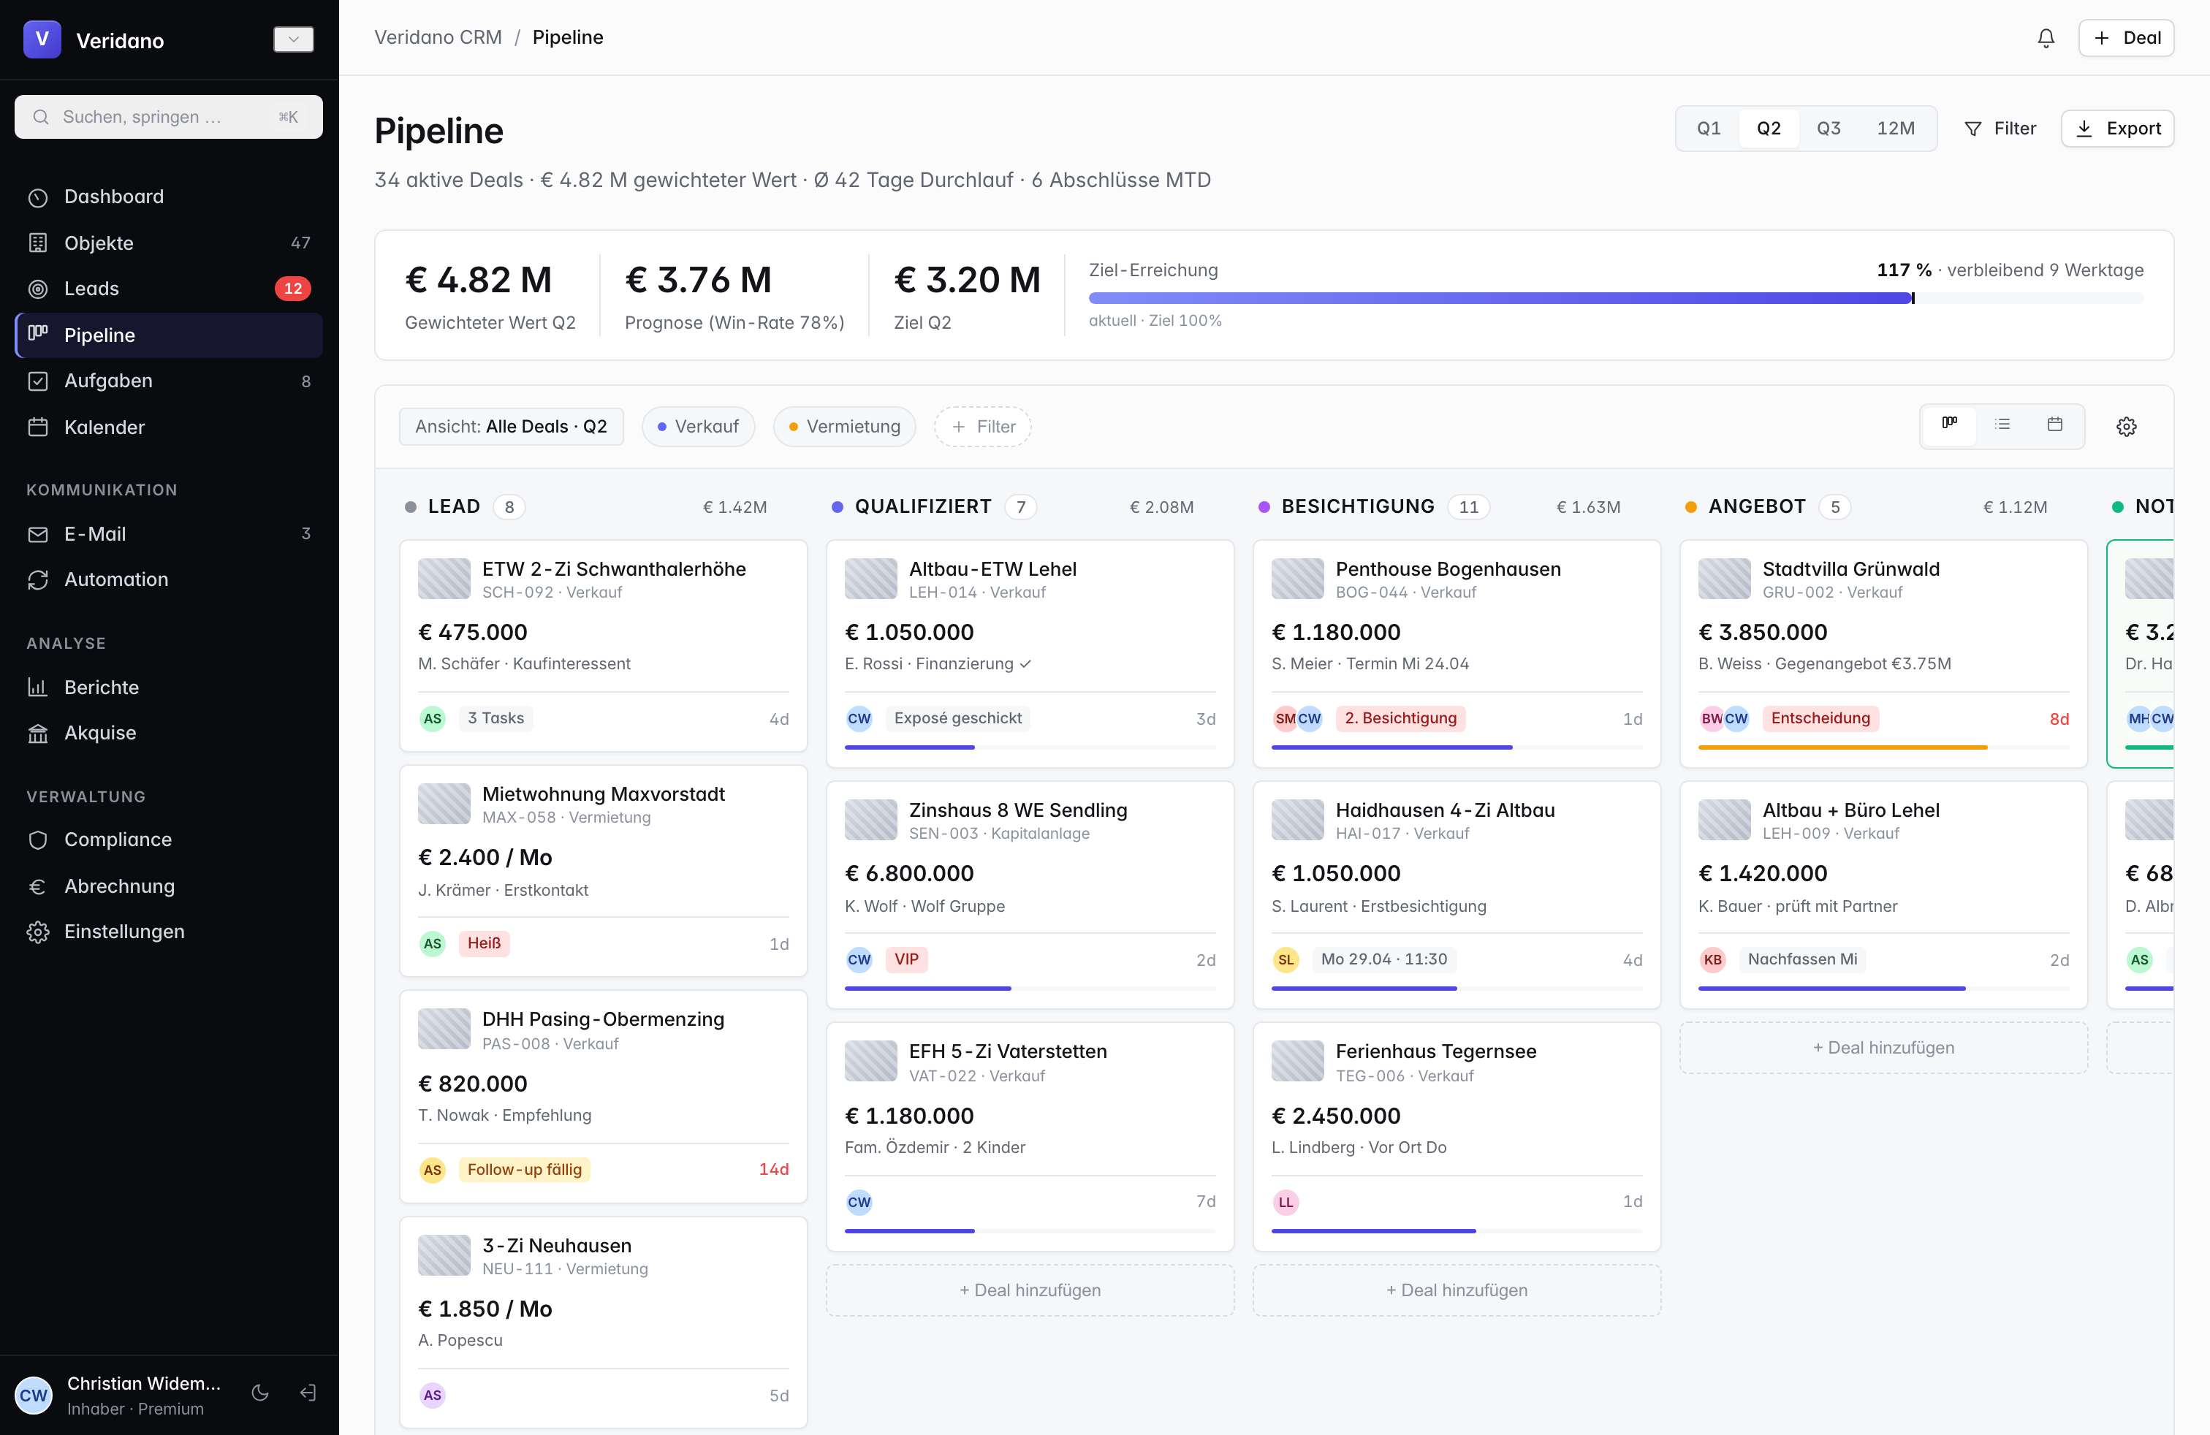The width and height of the screenshot is (2210, 1435).
Task: Open ETW 2-Zi Schwanthalerhöhe deal card
Action: pyautogui.click(x=604, y=645)
